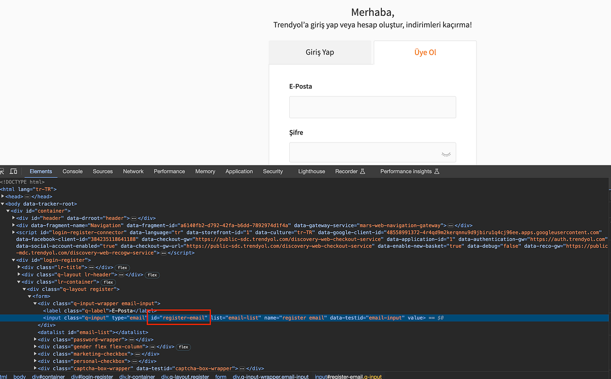Click the flex badge on lr-title div

point(122,267)
